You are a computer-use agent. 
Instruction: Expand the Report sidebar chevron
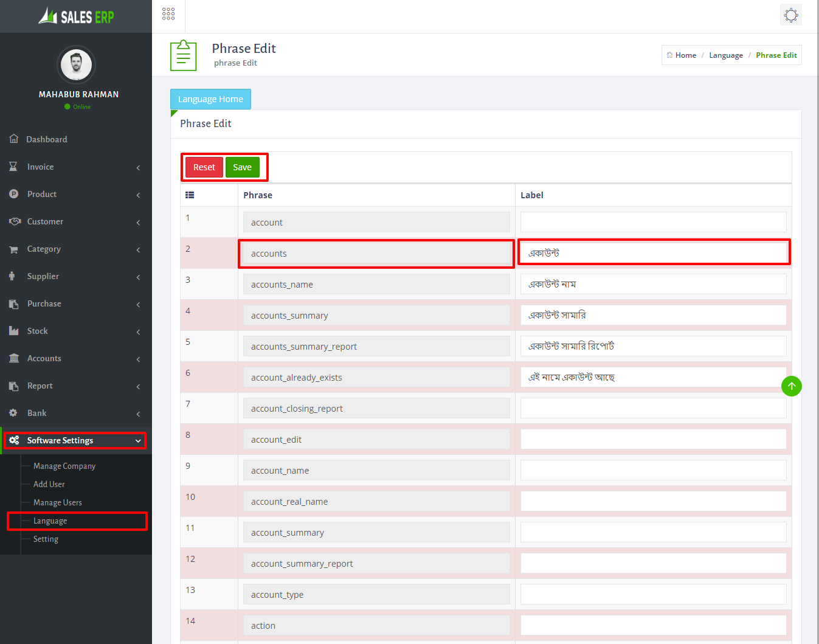coord(138,387)
